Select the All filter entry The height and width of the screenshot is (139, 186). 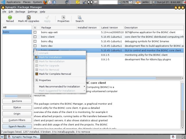coord(17,28)
